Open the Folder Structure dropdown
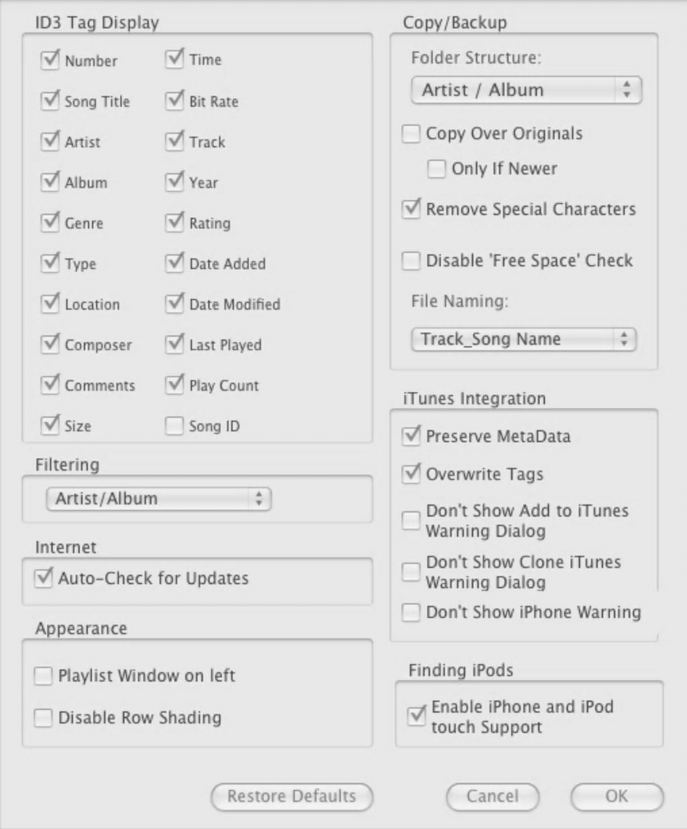This screenshot has width=687, height=829. [x=526, y=90]
